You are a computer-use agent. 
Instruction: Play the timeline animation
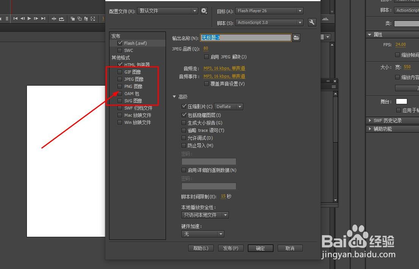pyautogui.click(x=30, y=19)
